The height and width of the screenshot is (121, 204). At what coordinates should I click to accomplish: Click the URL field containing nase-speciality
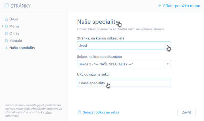coord(124,83)
